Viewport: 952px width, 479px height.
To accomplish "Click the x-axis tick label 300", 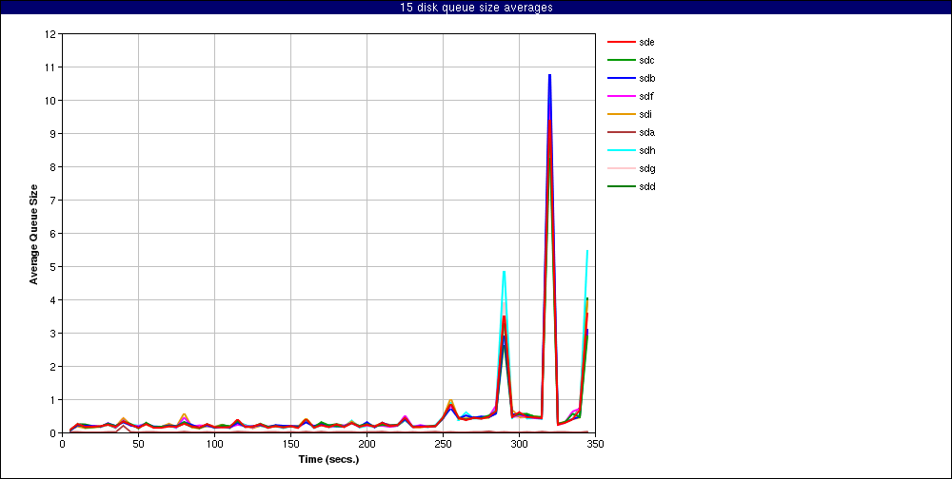I will click(x=519, y=443).
